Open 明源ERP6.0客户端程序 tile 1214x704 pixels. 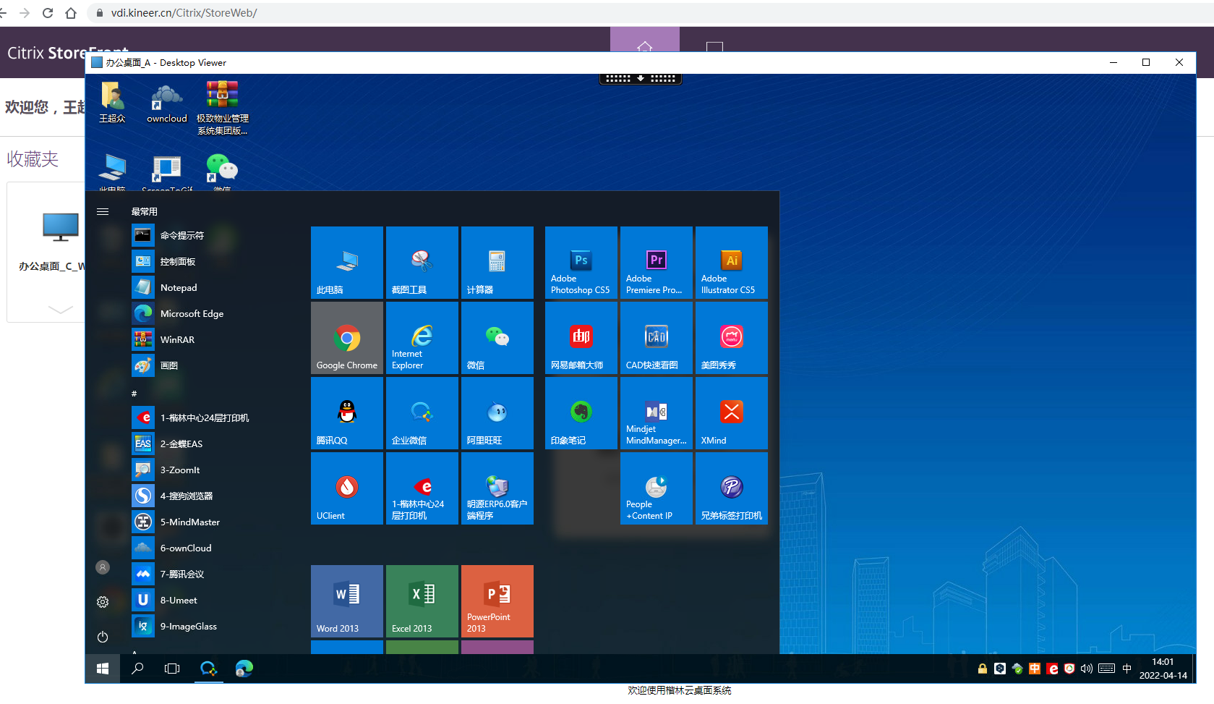click(x=497, y=488)
